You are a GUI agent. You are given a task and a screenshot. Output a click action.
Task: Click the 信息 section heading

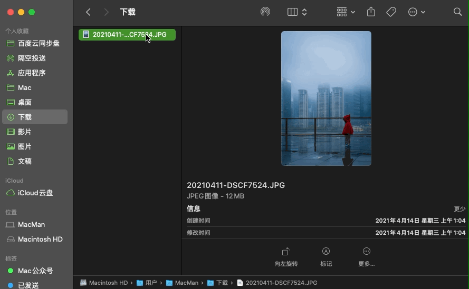pyautogui.click(x=193, y=208)
